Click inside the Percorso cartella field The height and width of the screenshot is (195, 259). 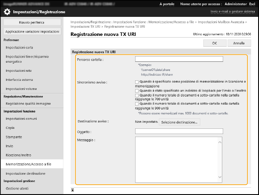179,59
